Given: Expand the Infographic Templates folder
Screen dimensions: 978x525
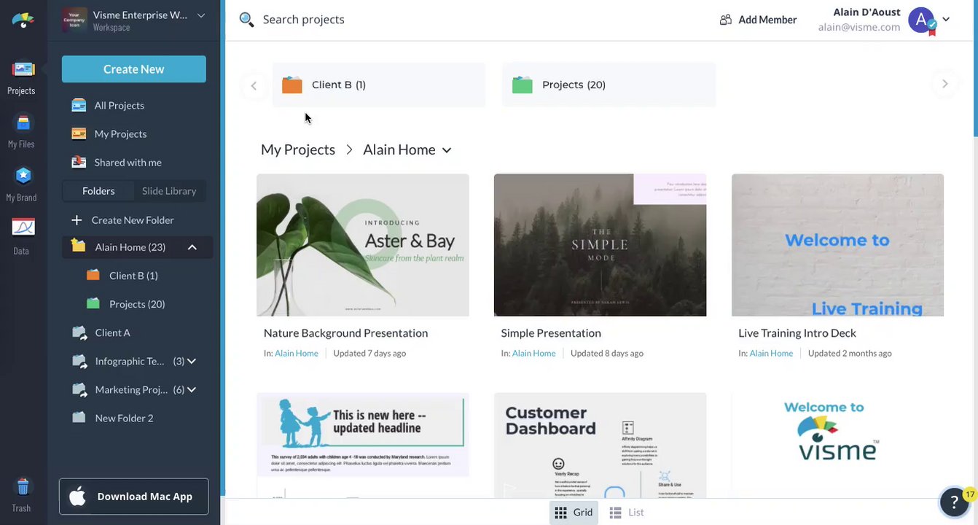Looking at the screenshot, I should pyautogui.click(x=192, y=361).
